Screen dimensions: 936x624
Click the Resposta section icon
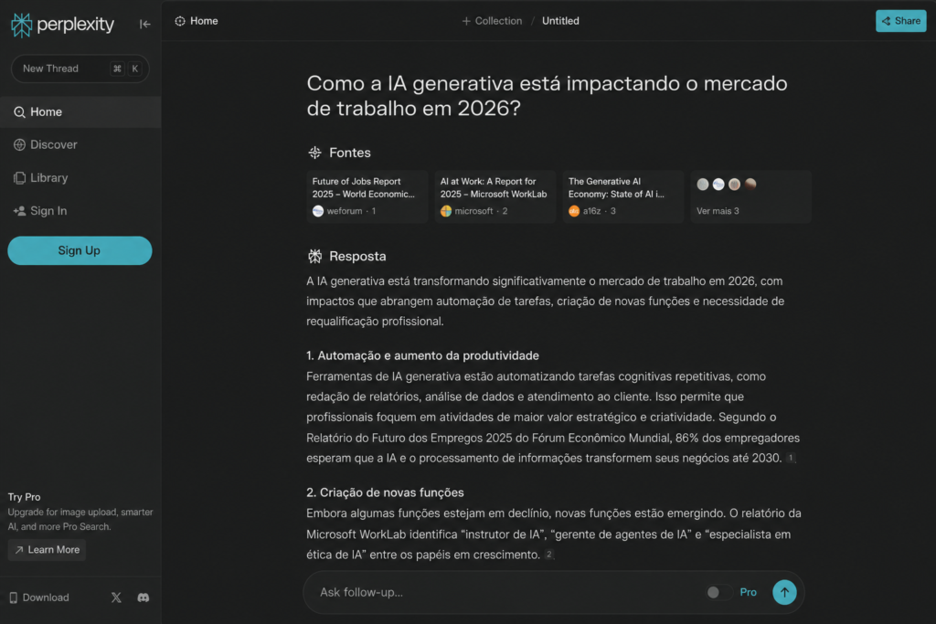(x=314, y=256)
